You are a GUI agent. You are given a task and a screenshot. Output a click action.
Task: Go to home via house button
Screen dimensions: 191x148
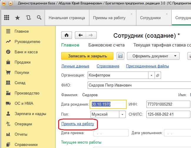point(66,35)
